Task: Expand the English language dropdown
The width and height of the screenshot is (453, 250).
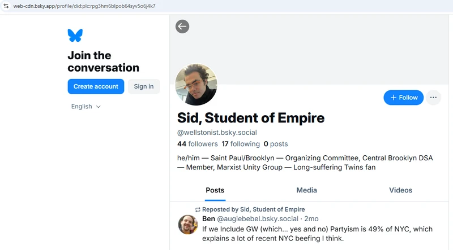Action: pyautogui.click(x=86, y=107)
